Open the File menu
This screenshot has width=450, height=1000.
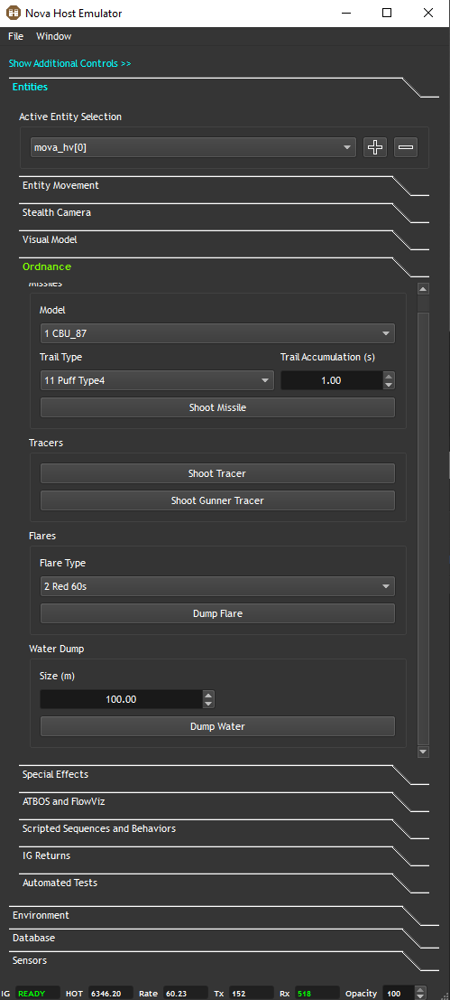pyautogui.click(x=16, y=36)
